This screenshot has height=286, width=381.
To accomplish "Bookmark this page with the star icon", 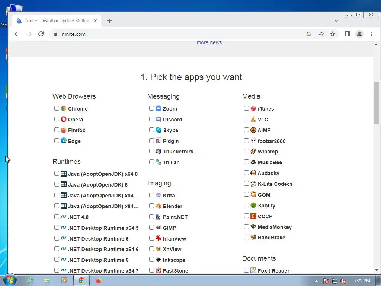I will tap(333, 34).
